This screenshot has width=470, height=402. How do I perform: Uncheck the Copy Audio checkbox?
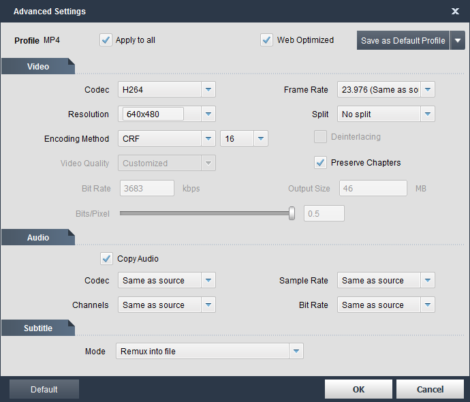tap(106, 258)
